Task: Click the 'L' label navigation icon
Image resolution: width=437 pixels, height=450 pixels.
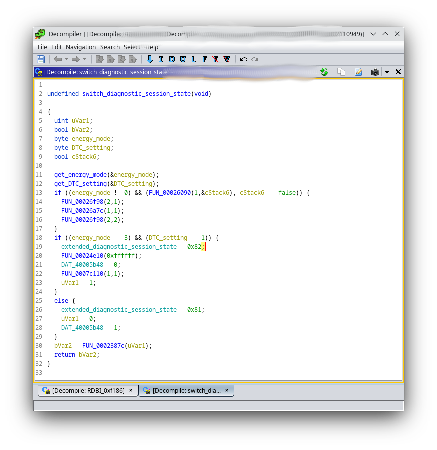Action: (x=194, y=59)
